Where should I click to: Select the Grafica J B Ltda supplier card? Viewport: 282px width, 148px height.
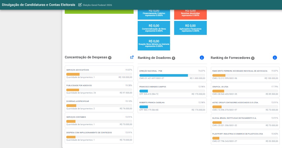pos(245,90)
